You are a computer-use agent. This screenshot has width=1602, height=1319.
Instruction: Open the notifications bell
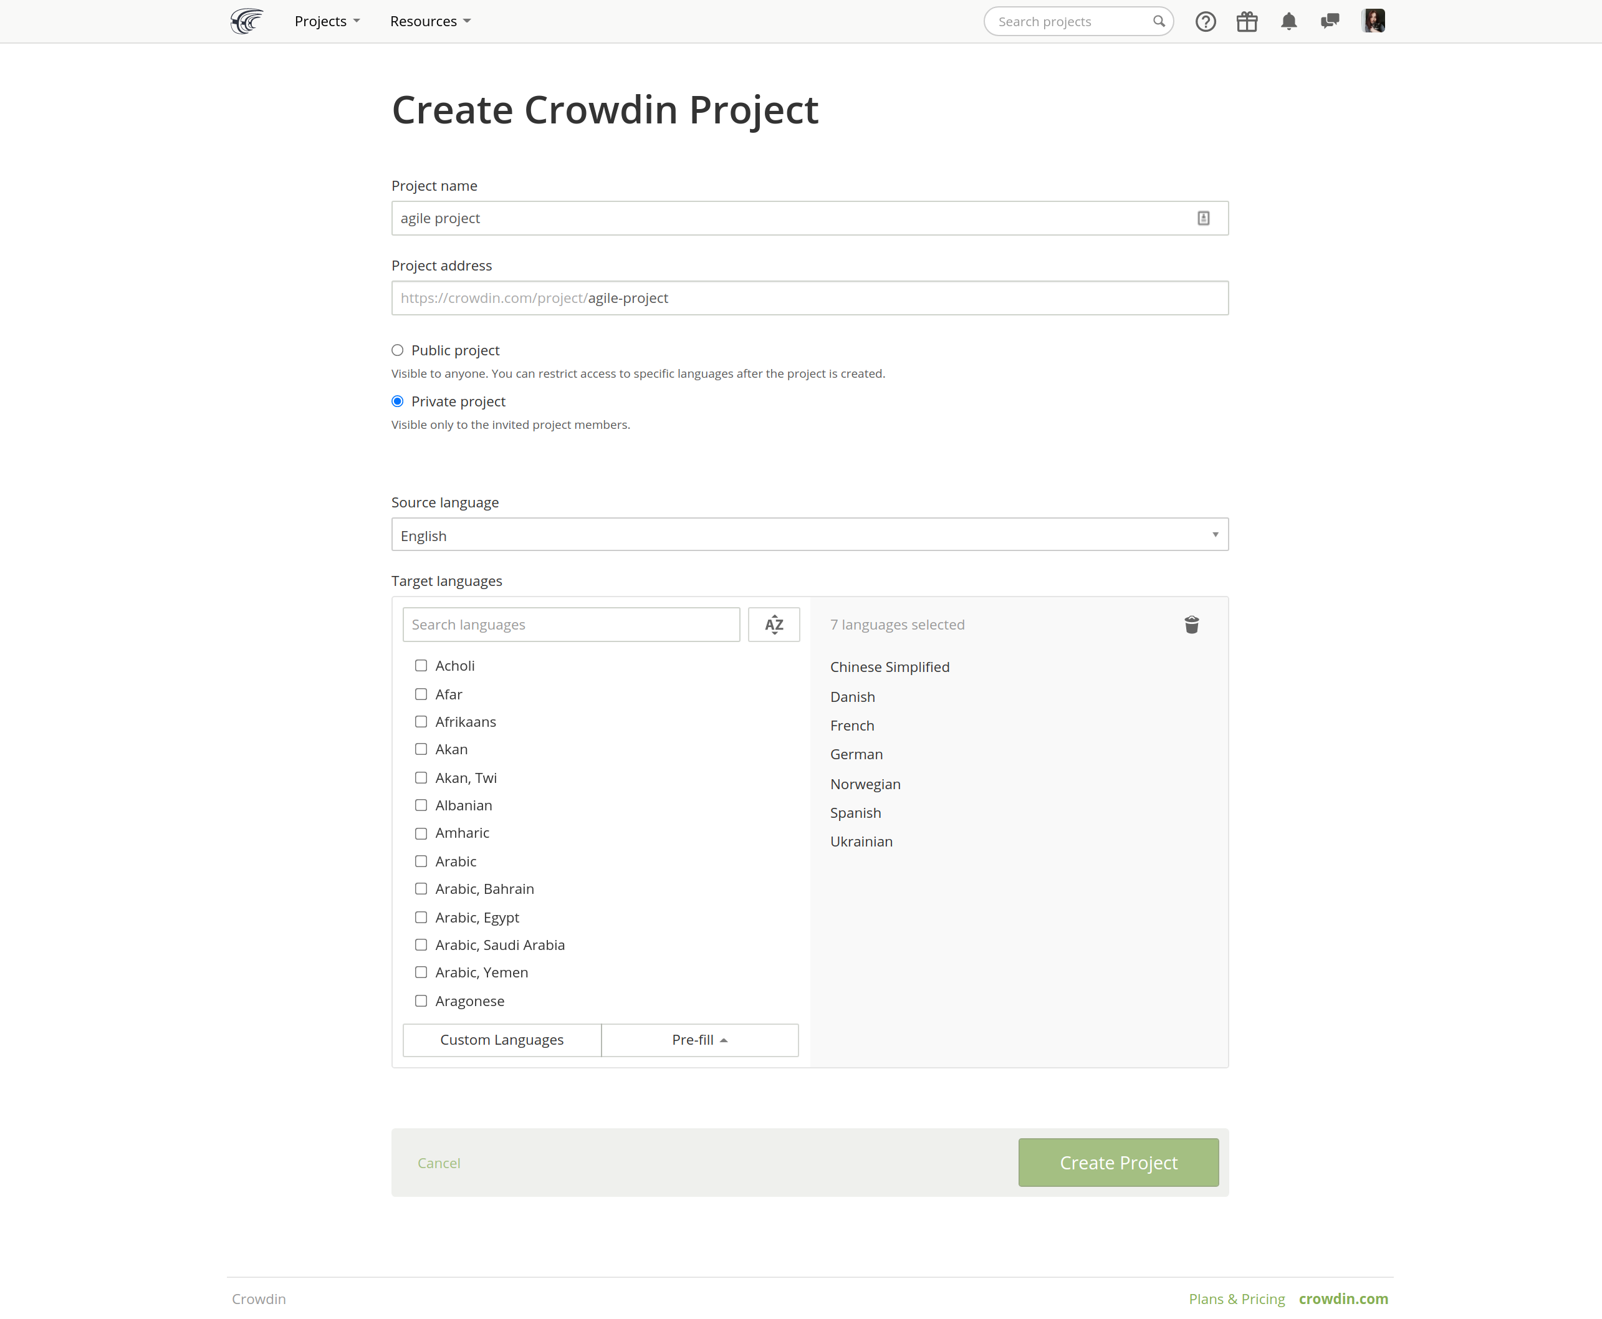pyautogui.click(x=1288, y=21)
